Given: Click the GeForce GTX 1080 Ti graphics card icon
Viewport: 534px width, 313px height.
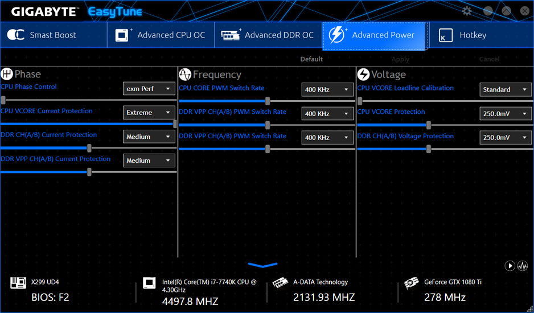Looking at the screenshot, I should point(412,283).
